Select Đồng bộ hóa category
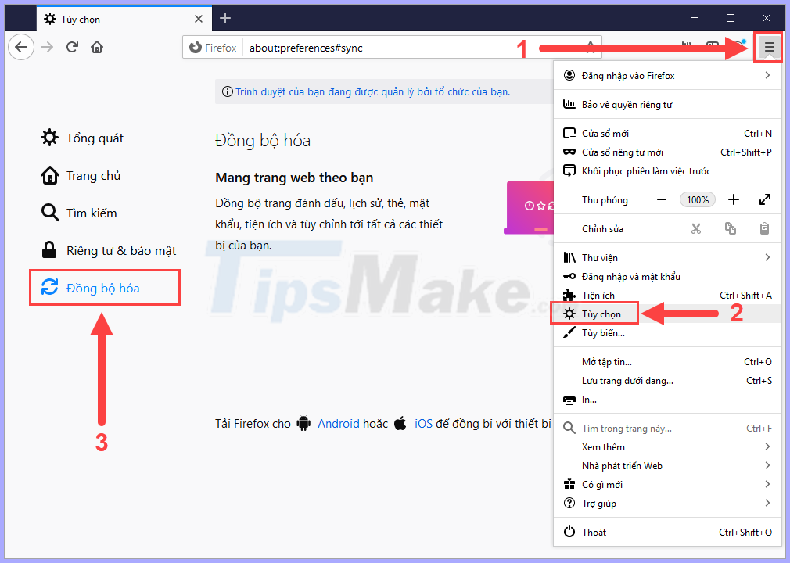Viewport: 790px width, 563px height. click(x=105, y=288)
